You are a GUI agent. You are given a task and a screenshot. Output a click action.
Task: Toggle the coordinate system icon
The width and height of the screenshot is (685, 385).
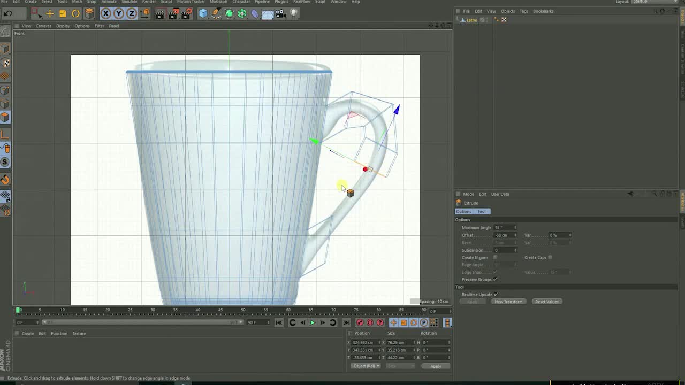click(145, 13)
